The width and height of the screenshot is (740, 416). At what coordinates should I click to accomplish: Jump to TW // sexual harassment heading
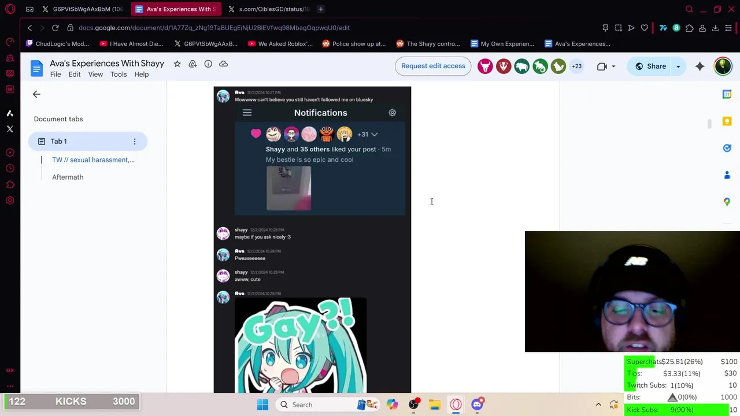[x=93, y=160]
